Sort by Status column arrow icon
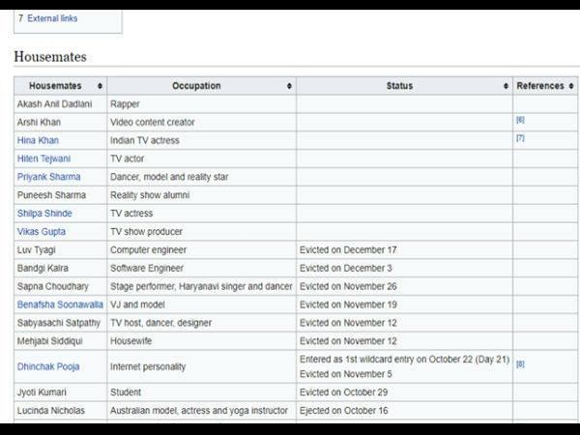This screenshot has height=435, width=580. 506,86
